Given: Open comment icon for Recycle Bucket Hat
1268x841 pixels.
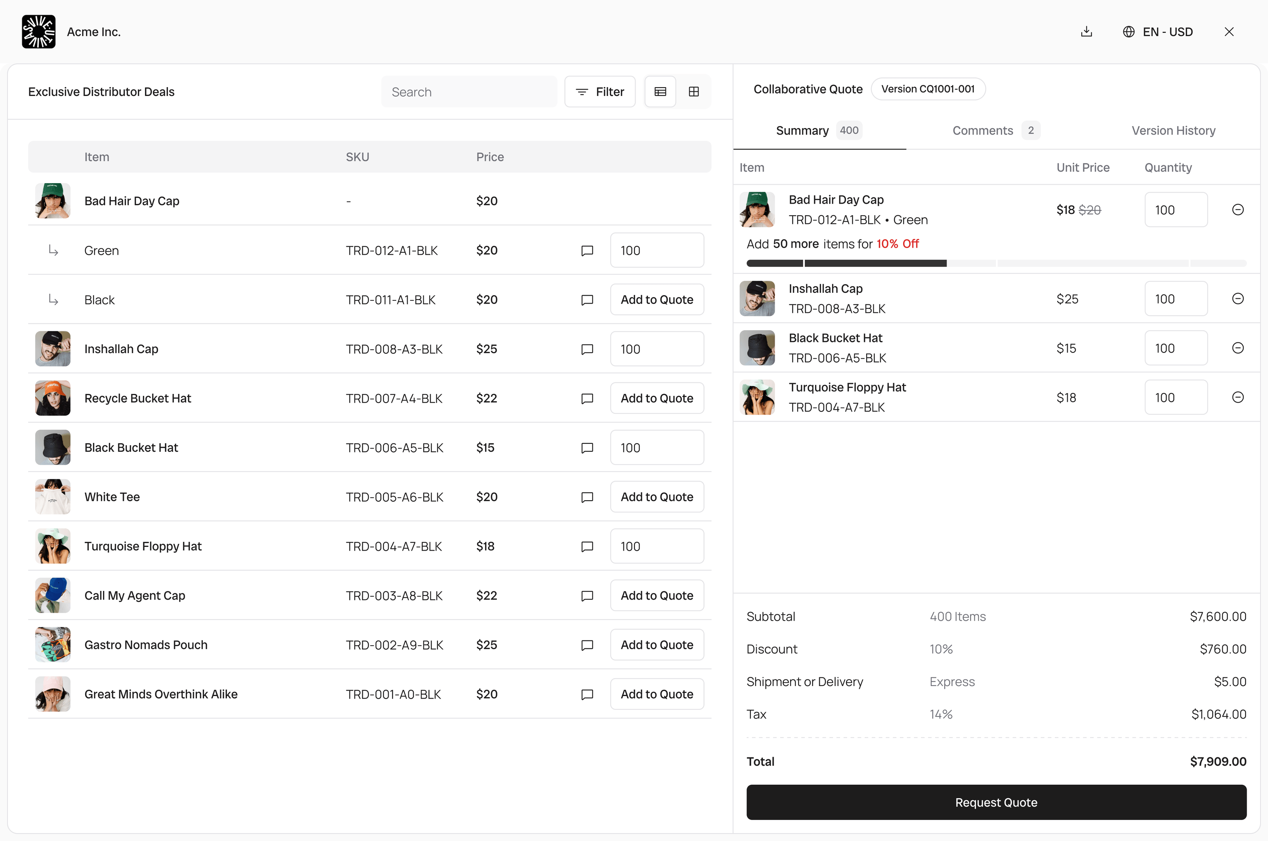Looking at the screenshot, I should 587,399.
